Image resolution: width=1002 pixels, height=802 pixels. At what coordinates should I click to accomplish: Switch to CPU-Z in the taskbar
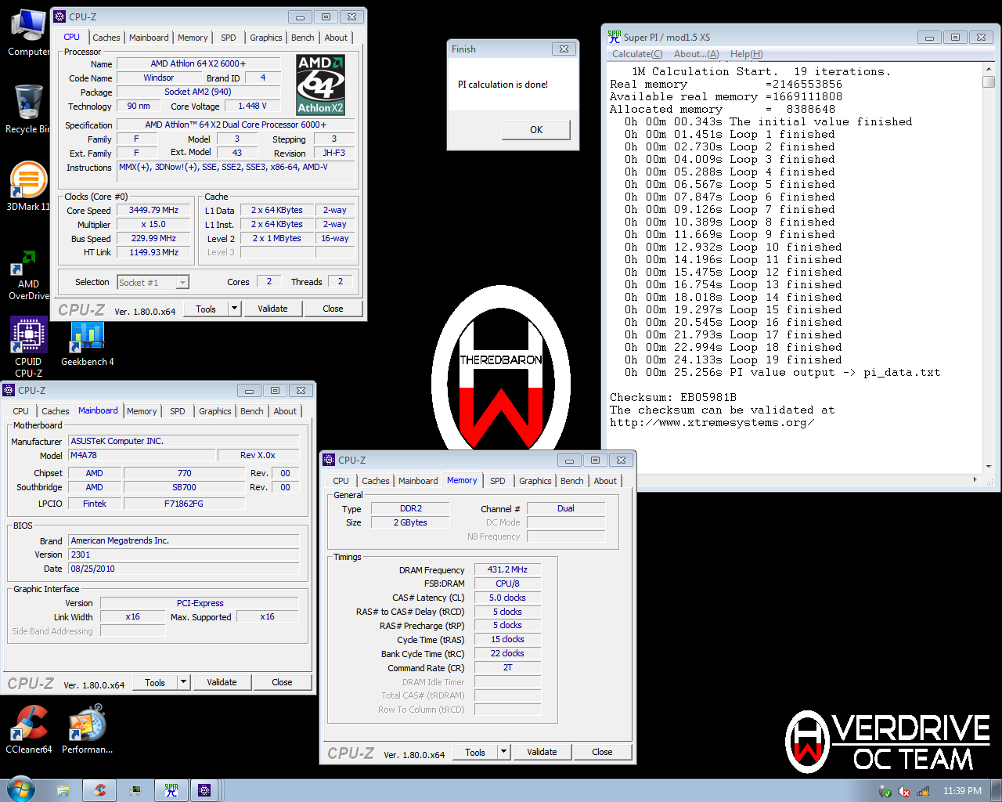point(204,790)
